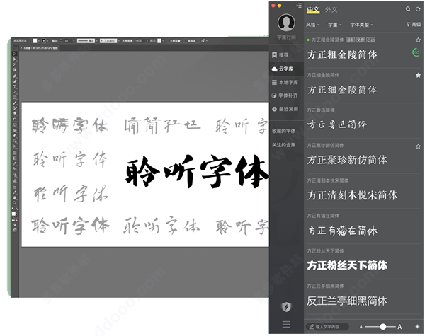Select the Eyedropper tool in Illustrator toolbar

point(15,164)
